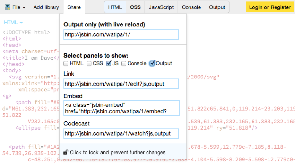
Task: Expand the HTML language dropdown
Action: 13,22
